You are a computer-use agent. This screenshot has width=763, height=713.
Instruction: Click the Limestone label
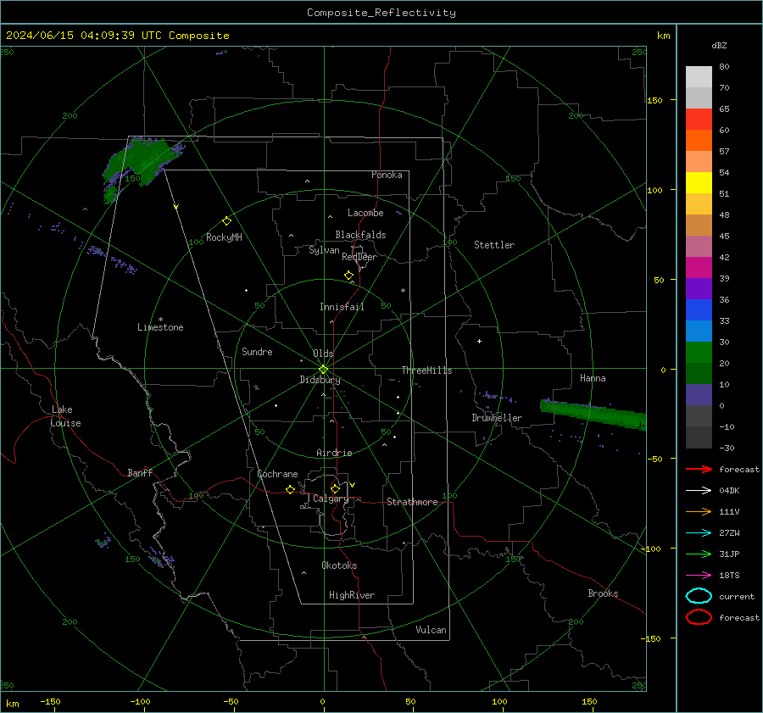pos(160,327)
